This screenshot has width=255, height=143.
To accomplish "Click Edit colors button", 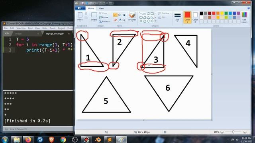I will pos(244,17).
